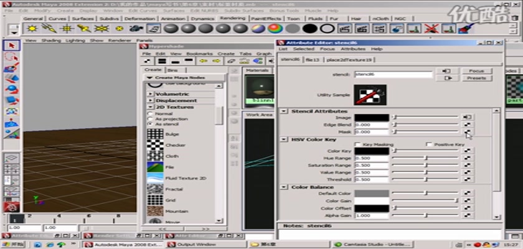Screen dimensions: 523x249
Task: Enable the Key Masking checkbox
Action: tap(358, 144)
